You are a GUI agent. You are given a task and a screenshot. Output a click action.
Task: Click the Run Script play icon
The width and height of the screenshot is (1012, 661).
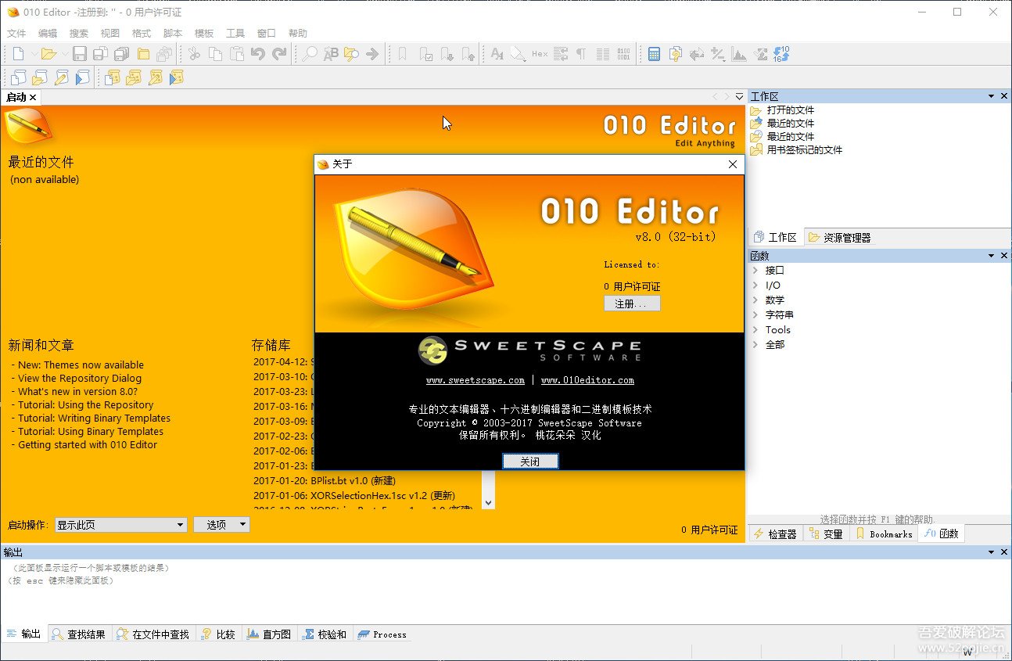tap(81, 77)
